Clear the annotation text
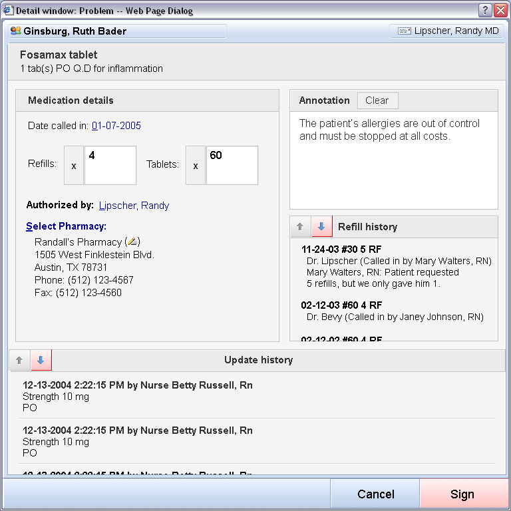Image resolution: width=511 pixels, height=511 pixels. [x=377, y=100]
